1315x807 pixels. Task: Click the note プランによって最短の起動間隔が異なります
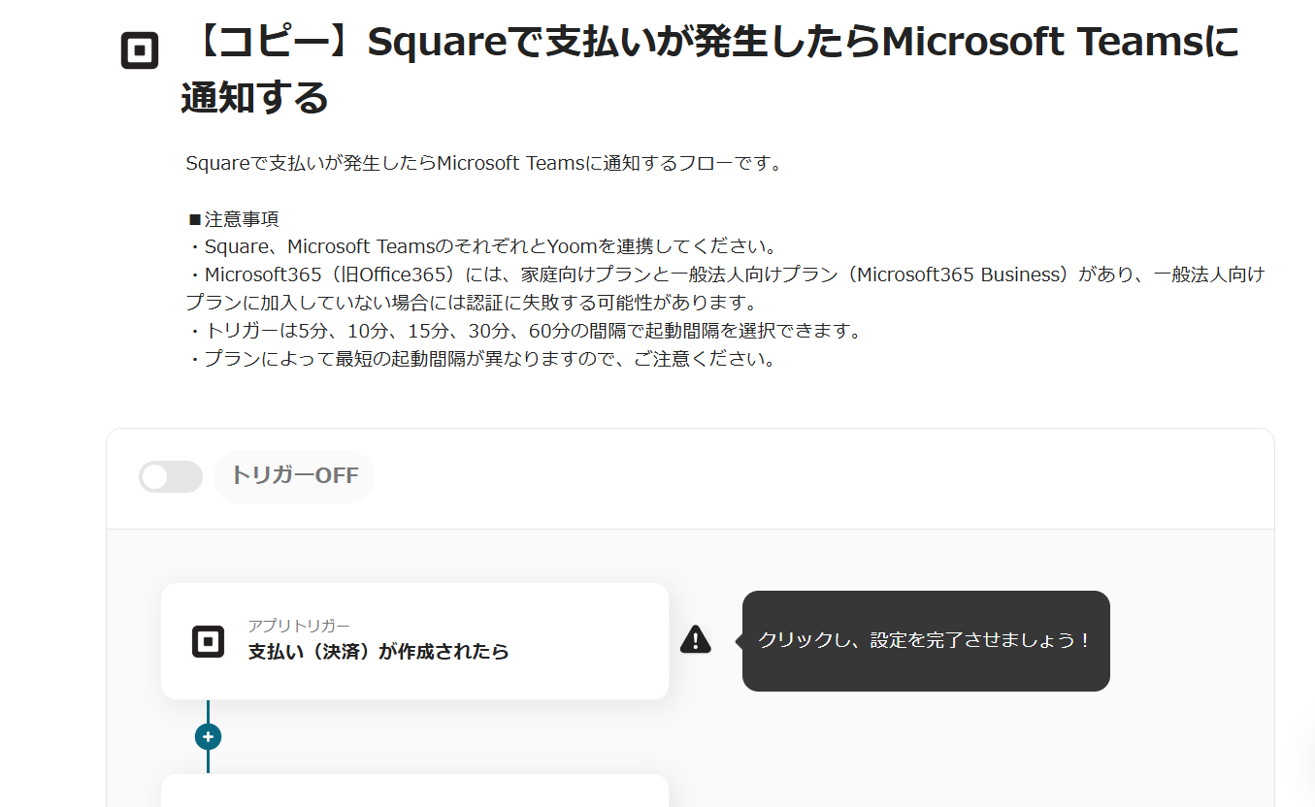(x=482, y=359)
